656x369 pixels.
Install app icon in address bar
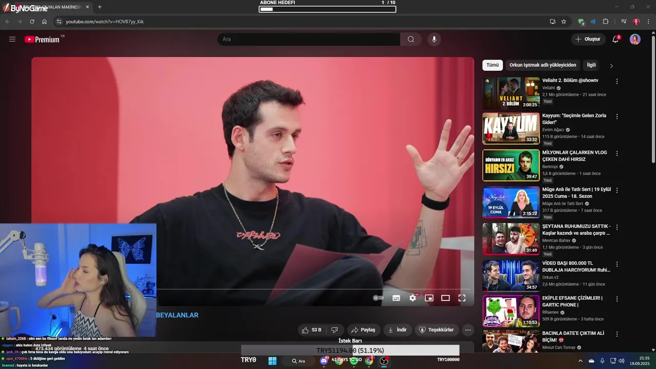coord(552,22)
